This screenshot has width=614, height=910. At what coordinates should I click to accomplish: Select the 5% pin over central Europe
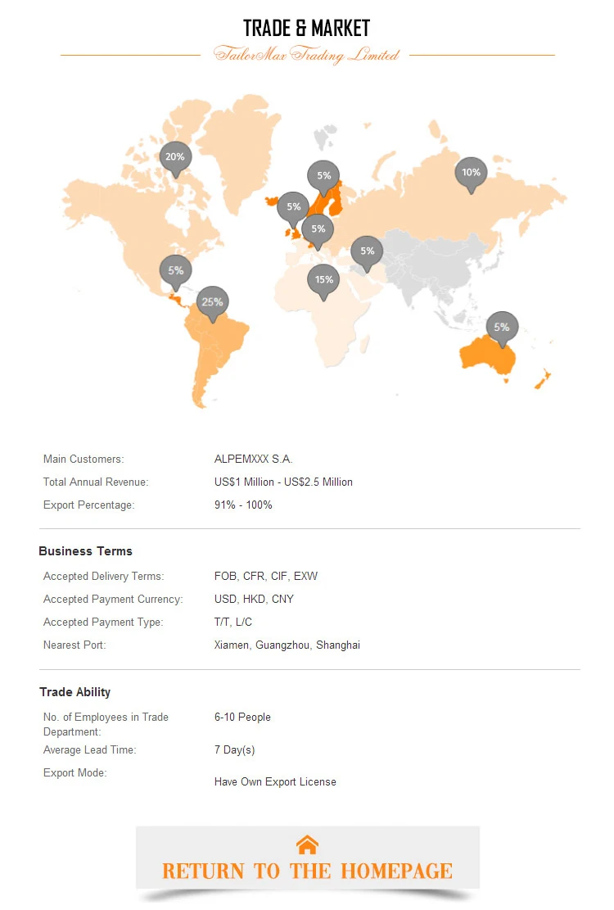pyautogui.click(x=318, y=230)
